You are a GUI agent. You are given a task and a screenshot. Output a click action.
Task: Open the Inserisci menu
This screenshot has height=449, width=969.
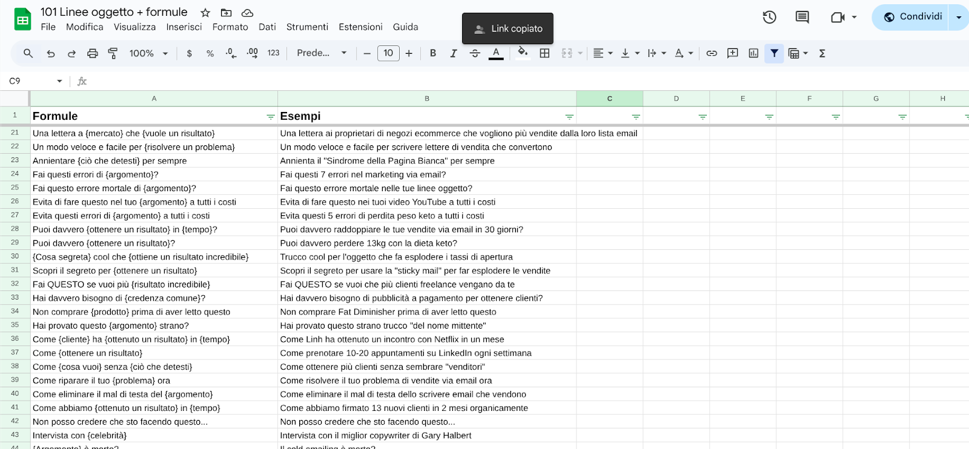point(184,27)
